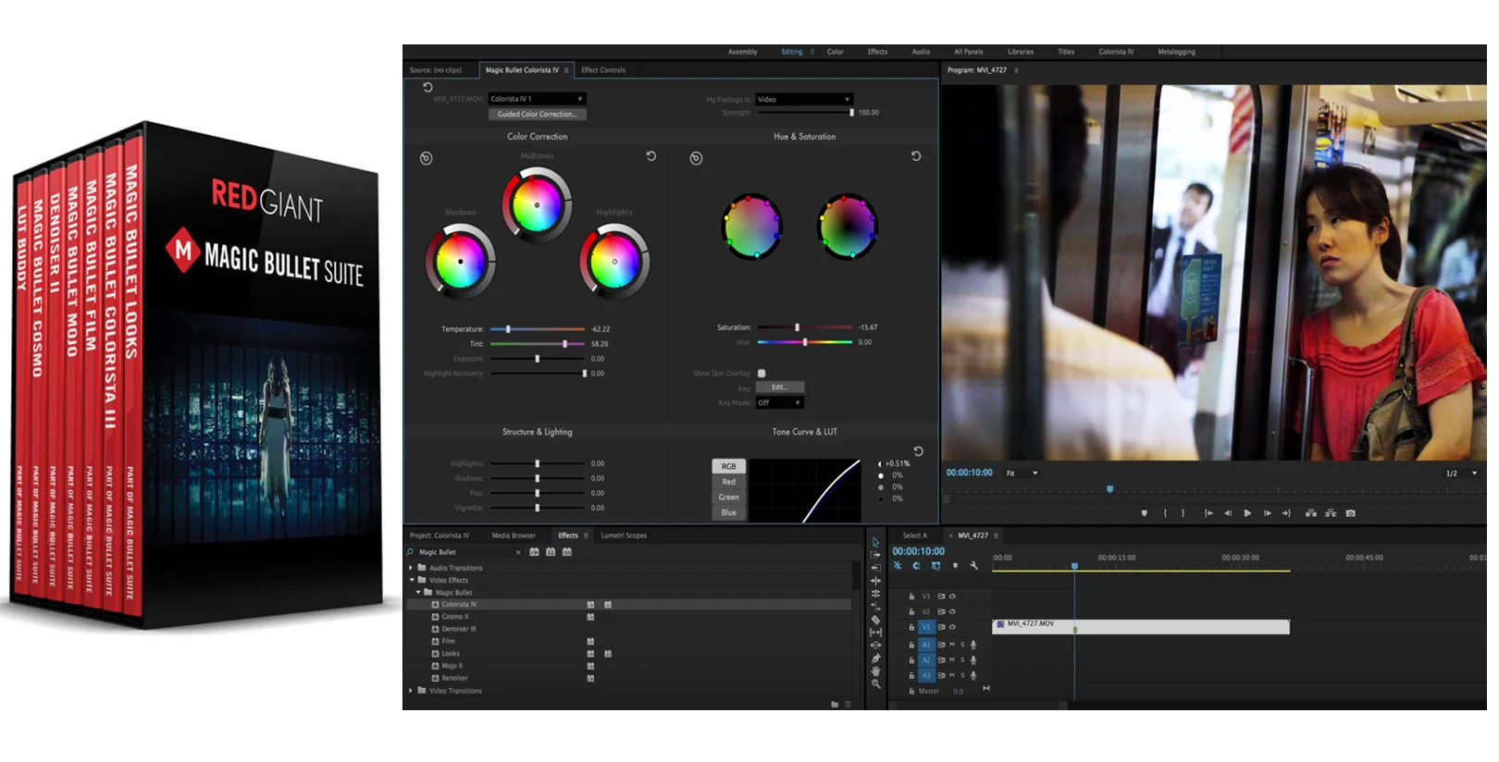Click the Lift button in Program monitor
The width and height of the screenshot is (1499, 762).
pos(1311,513)
